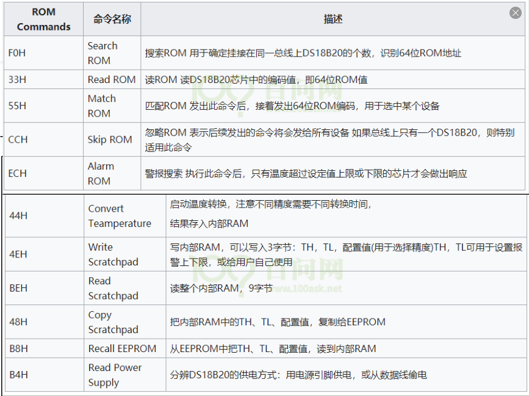Click the Write Scratchpad command name
Image resolution: width=529 pixels, height=396 pixels.
[x=113, y=254]
